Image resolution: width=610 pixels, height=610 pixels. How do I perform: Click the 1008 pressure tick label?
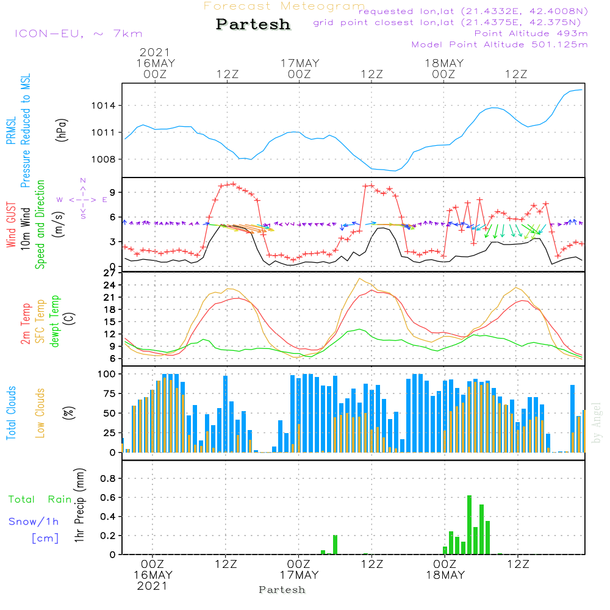[x=103, y=159]
